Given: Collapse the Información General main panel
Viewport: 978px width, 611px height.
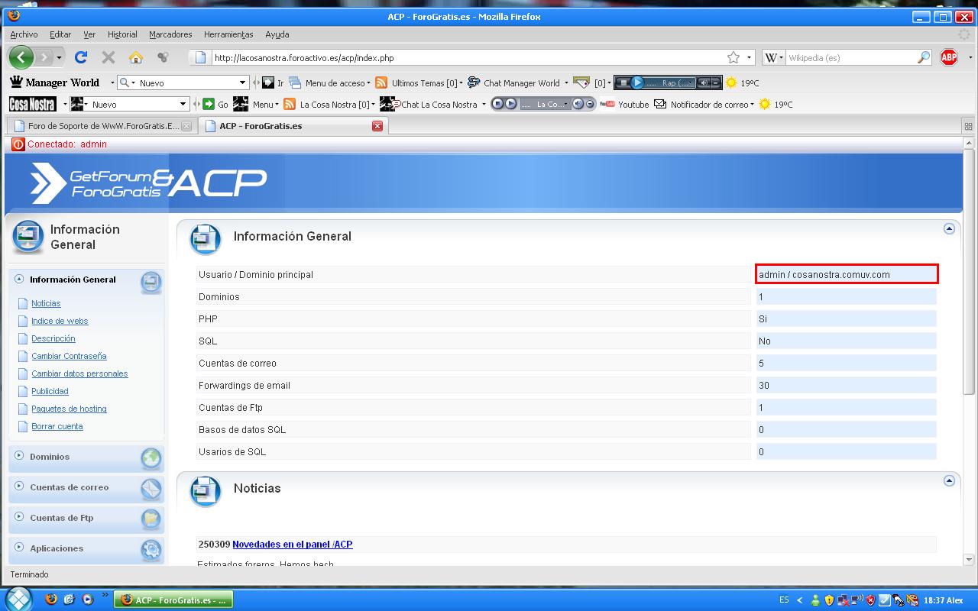Looking at the screenshot, I should [949, 228].
